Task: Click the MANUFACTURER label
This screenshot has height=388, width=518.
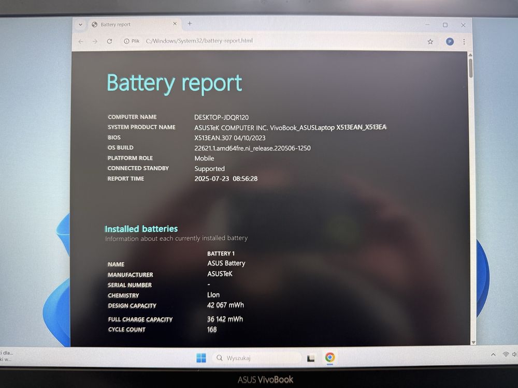Action: tap(130, 275)
